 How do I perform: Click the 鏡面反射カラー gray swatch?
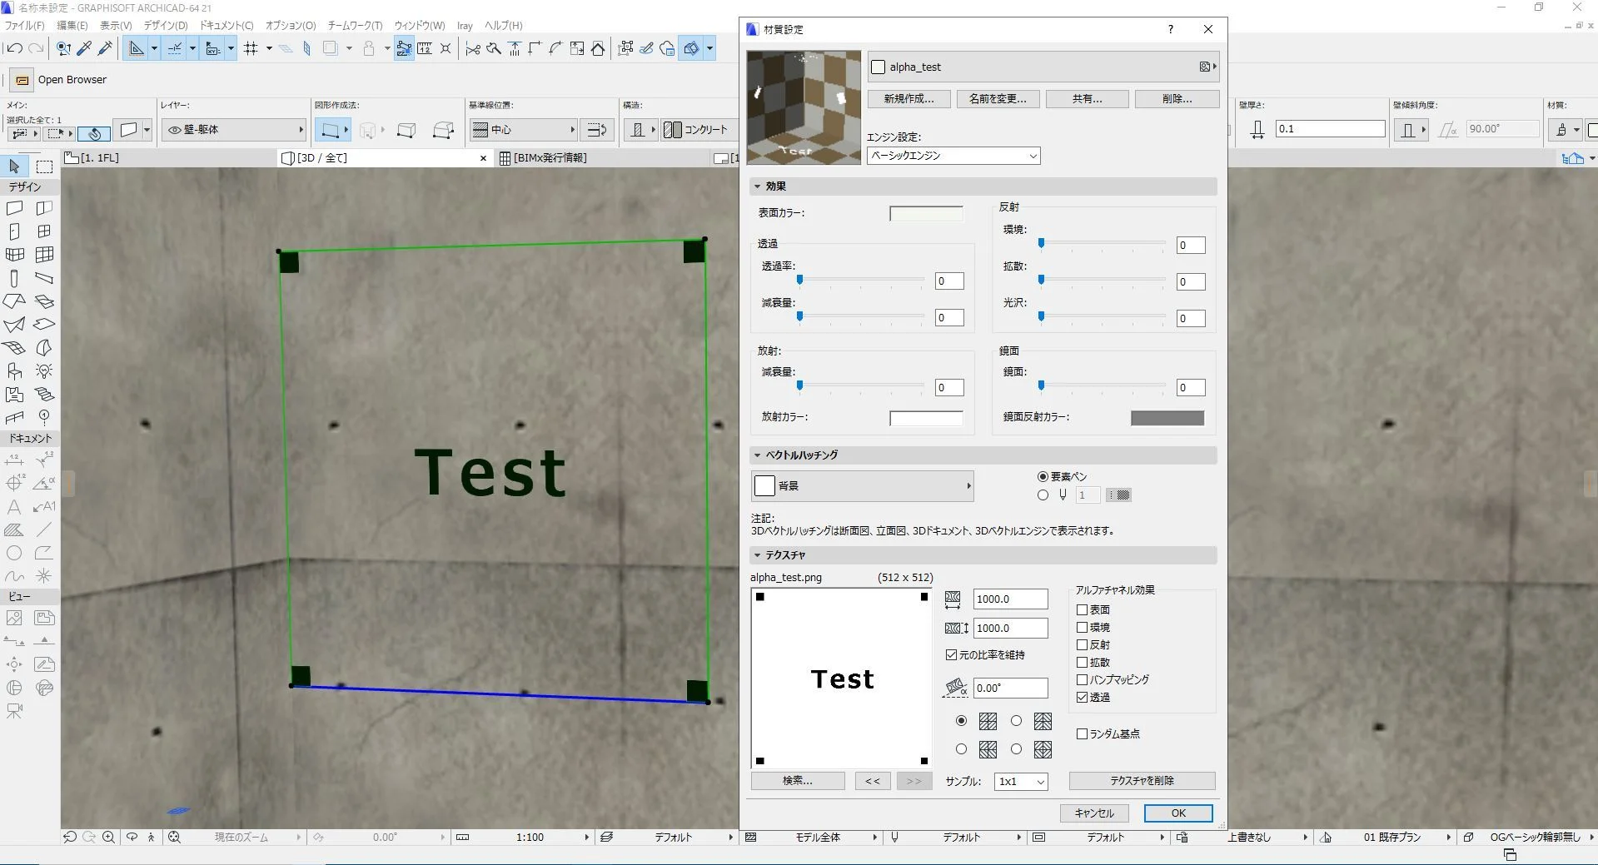pyautogui.click(x=1167, y=418)
